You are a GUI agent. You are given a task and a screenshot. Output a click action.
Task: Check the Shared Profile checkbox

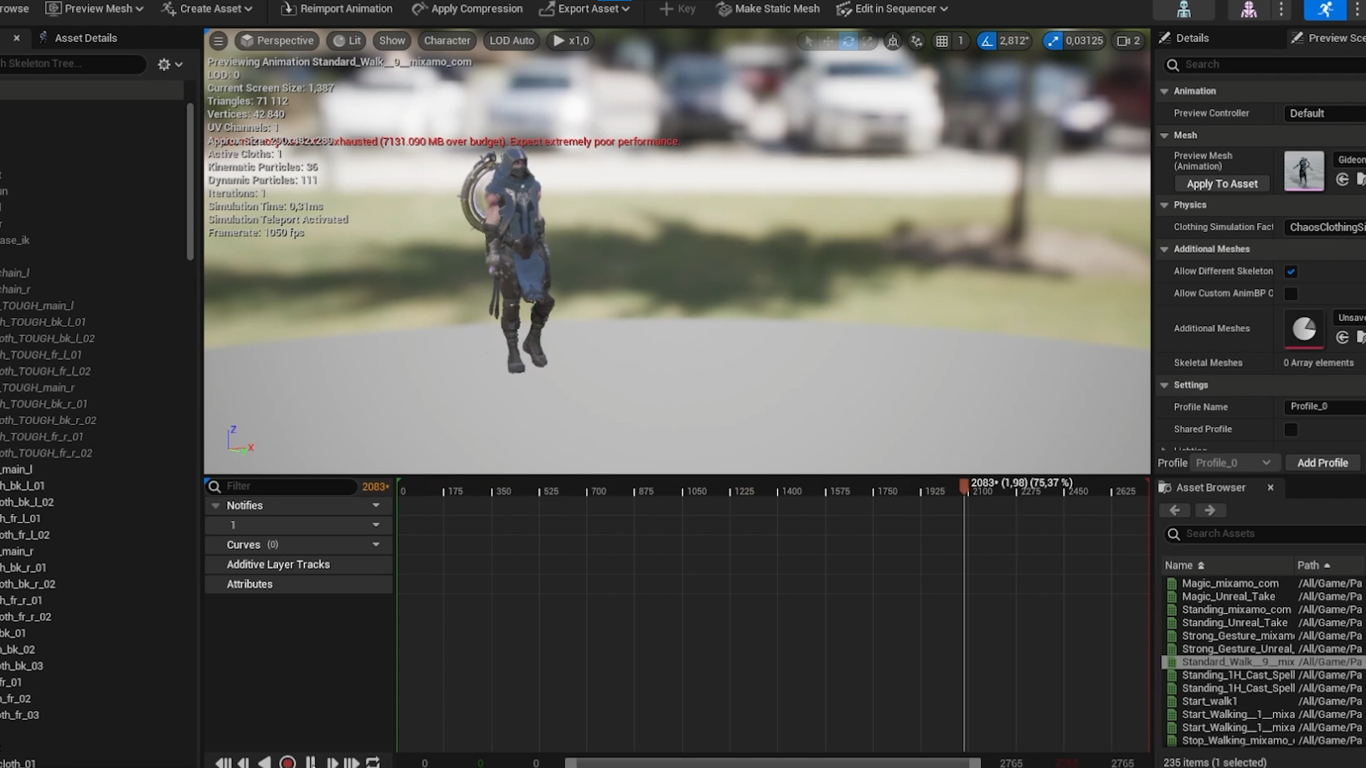pyautogui.click(x=1291, y=430)
